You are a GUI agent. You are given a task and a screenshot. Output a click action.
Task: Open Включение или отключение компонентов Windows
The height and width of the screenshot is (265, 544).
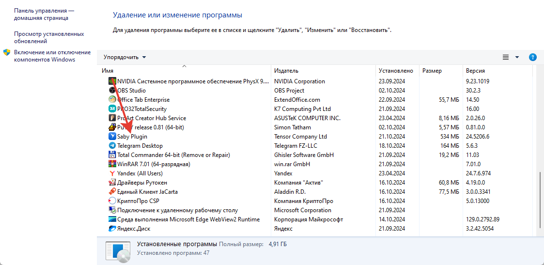[x=52, y=56]
